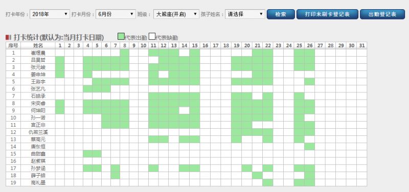The height and width of the screenshot is (192, 409).
Task: Click the red icon beside 打卡统计 heading
Action: pyautogui.click(x=8, y=37)
